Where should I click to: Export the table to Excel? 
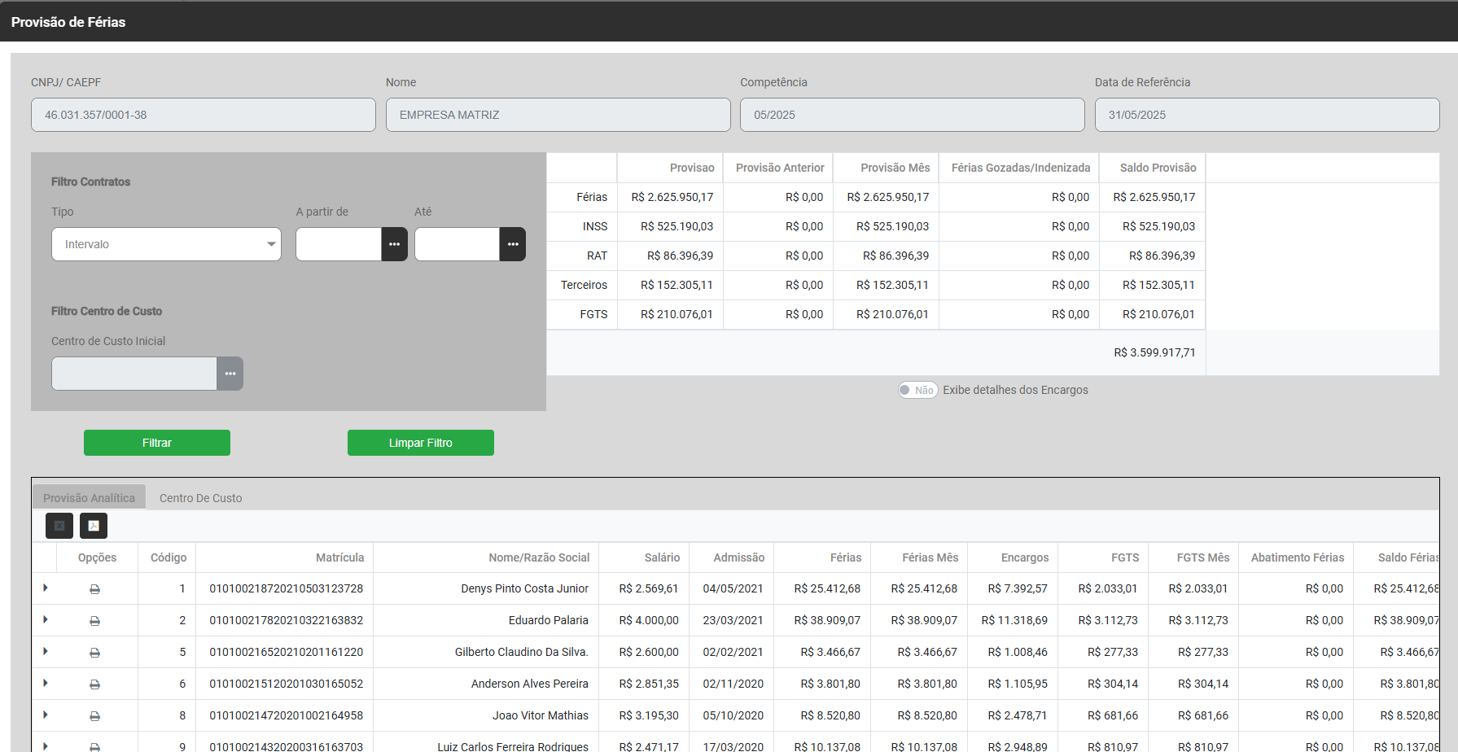pos(59,526)
